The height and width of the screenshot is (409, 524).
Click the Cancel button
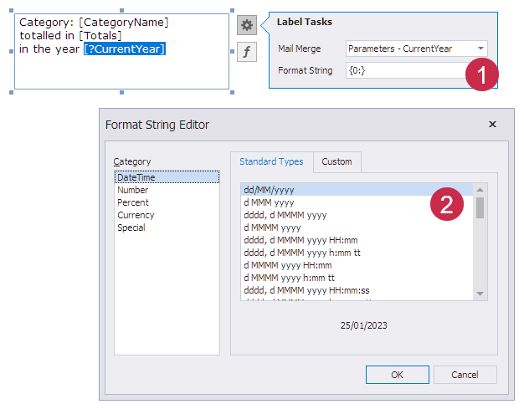tap(465, 375)
